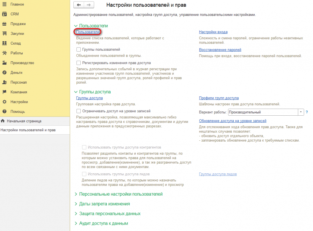Open the Группы доступа link
The image size is (313, 231).
90,98
